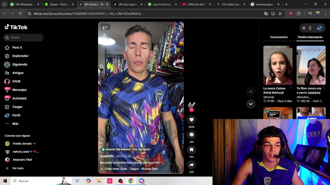This screenshot has height=185, width=330.
Task: Like the video with the heart icon
Action: [x=191, y=120]
